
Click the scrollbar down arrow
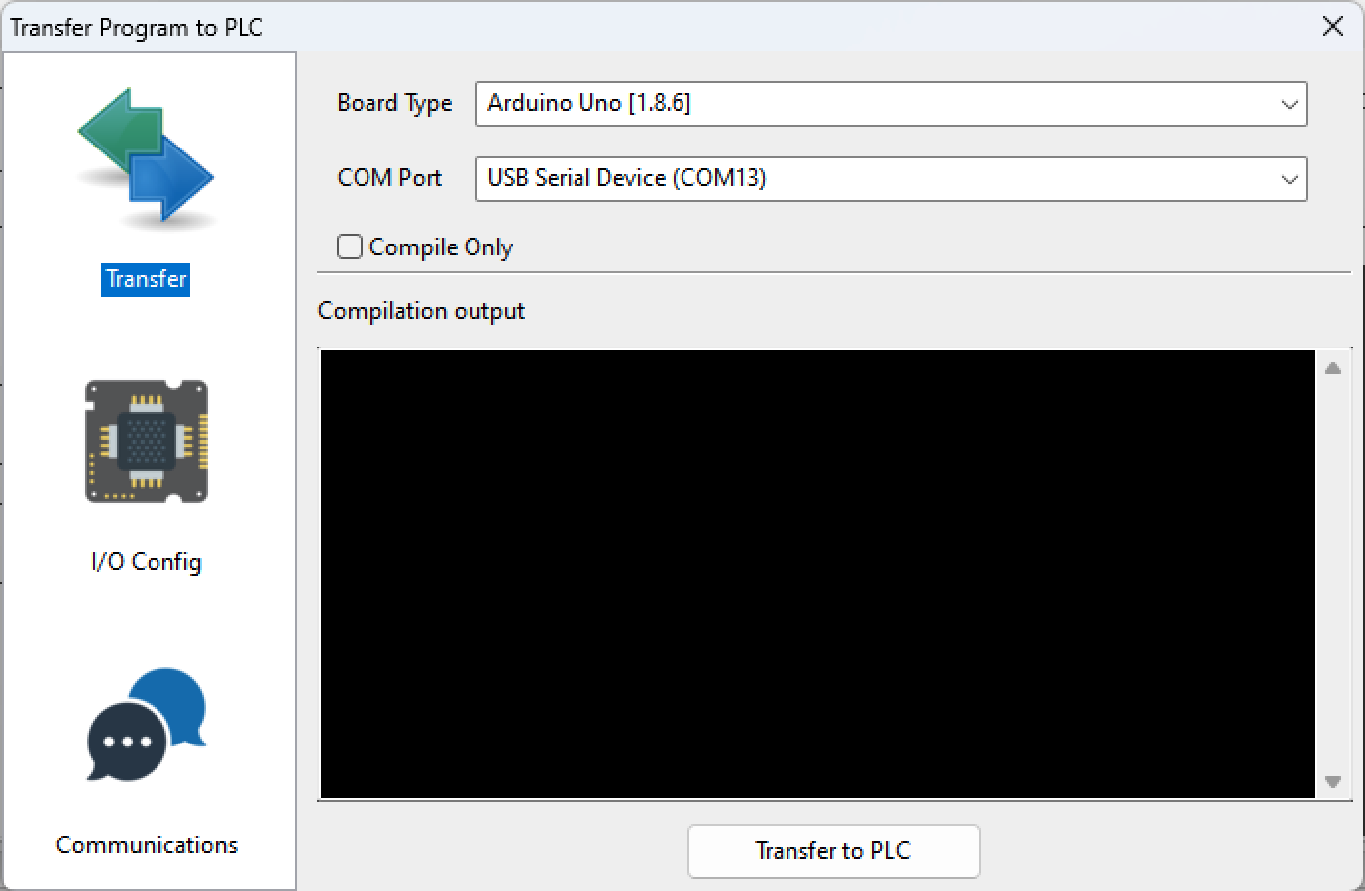click(1332, 782)
